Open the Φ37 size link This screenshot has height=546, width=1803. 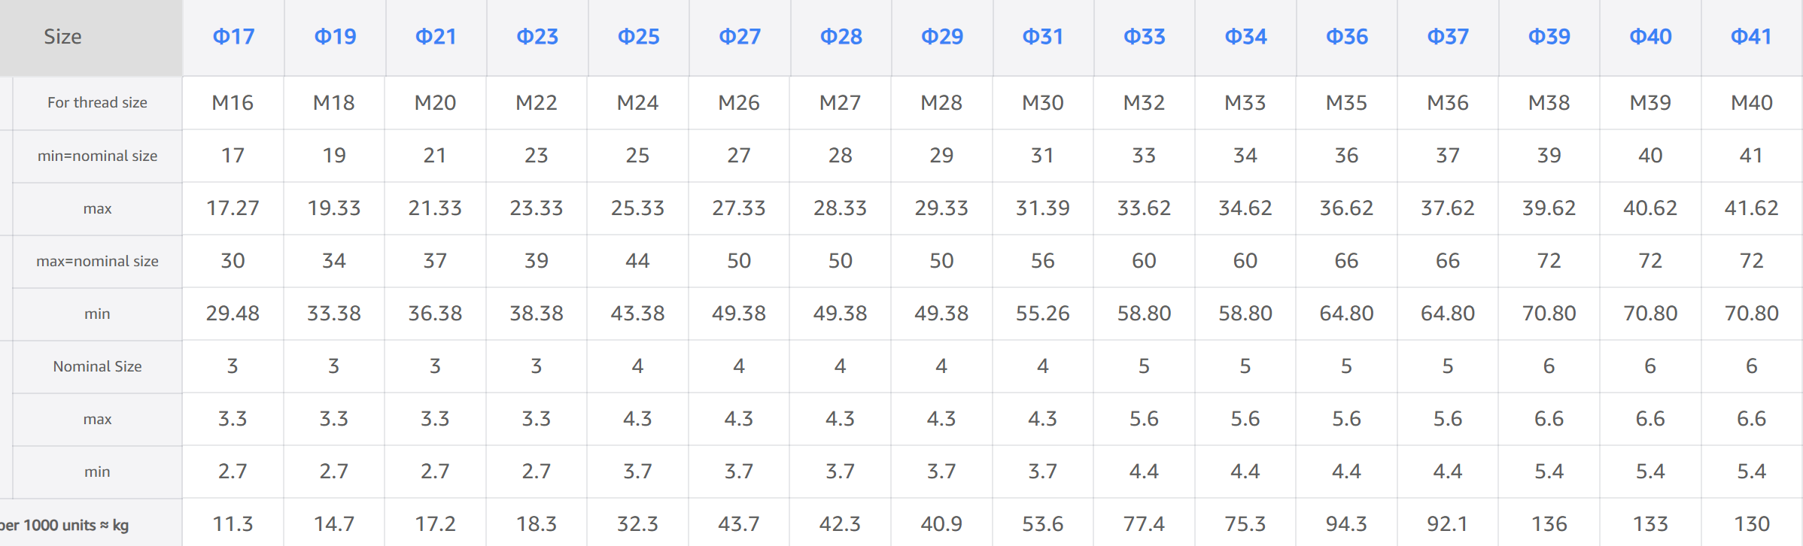tap(1448, 37)
